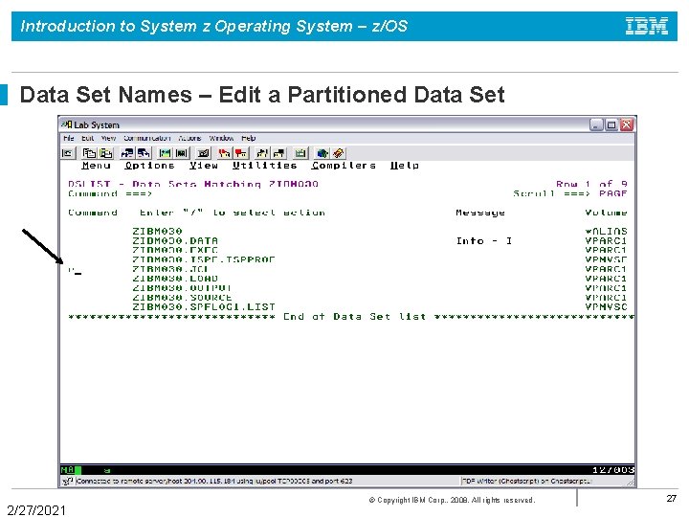Open the ISPF Options action bar item

tap(149, 166)
